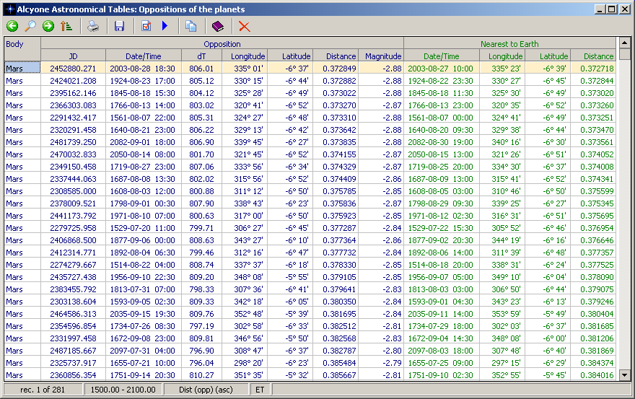Click the red X close icon in toolbar
This screenshot has height=399, width=635.
245,27
